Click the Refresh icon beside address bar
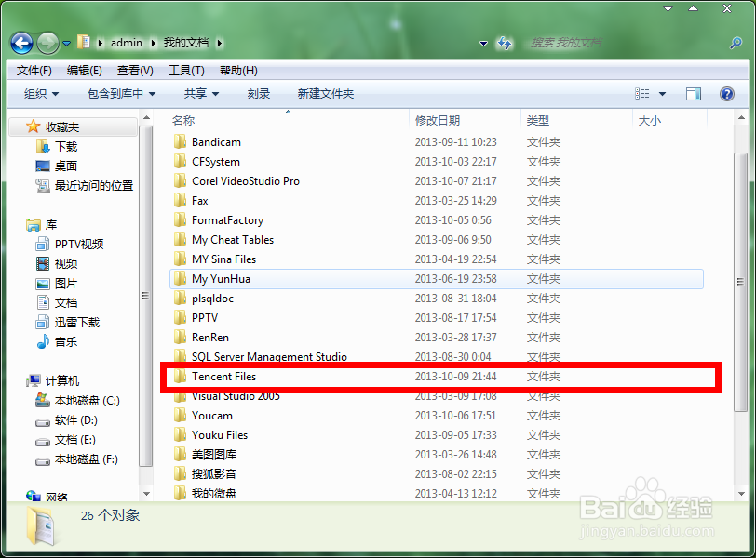This screenshot has width=756, height=558. click(x=505, y=44)
